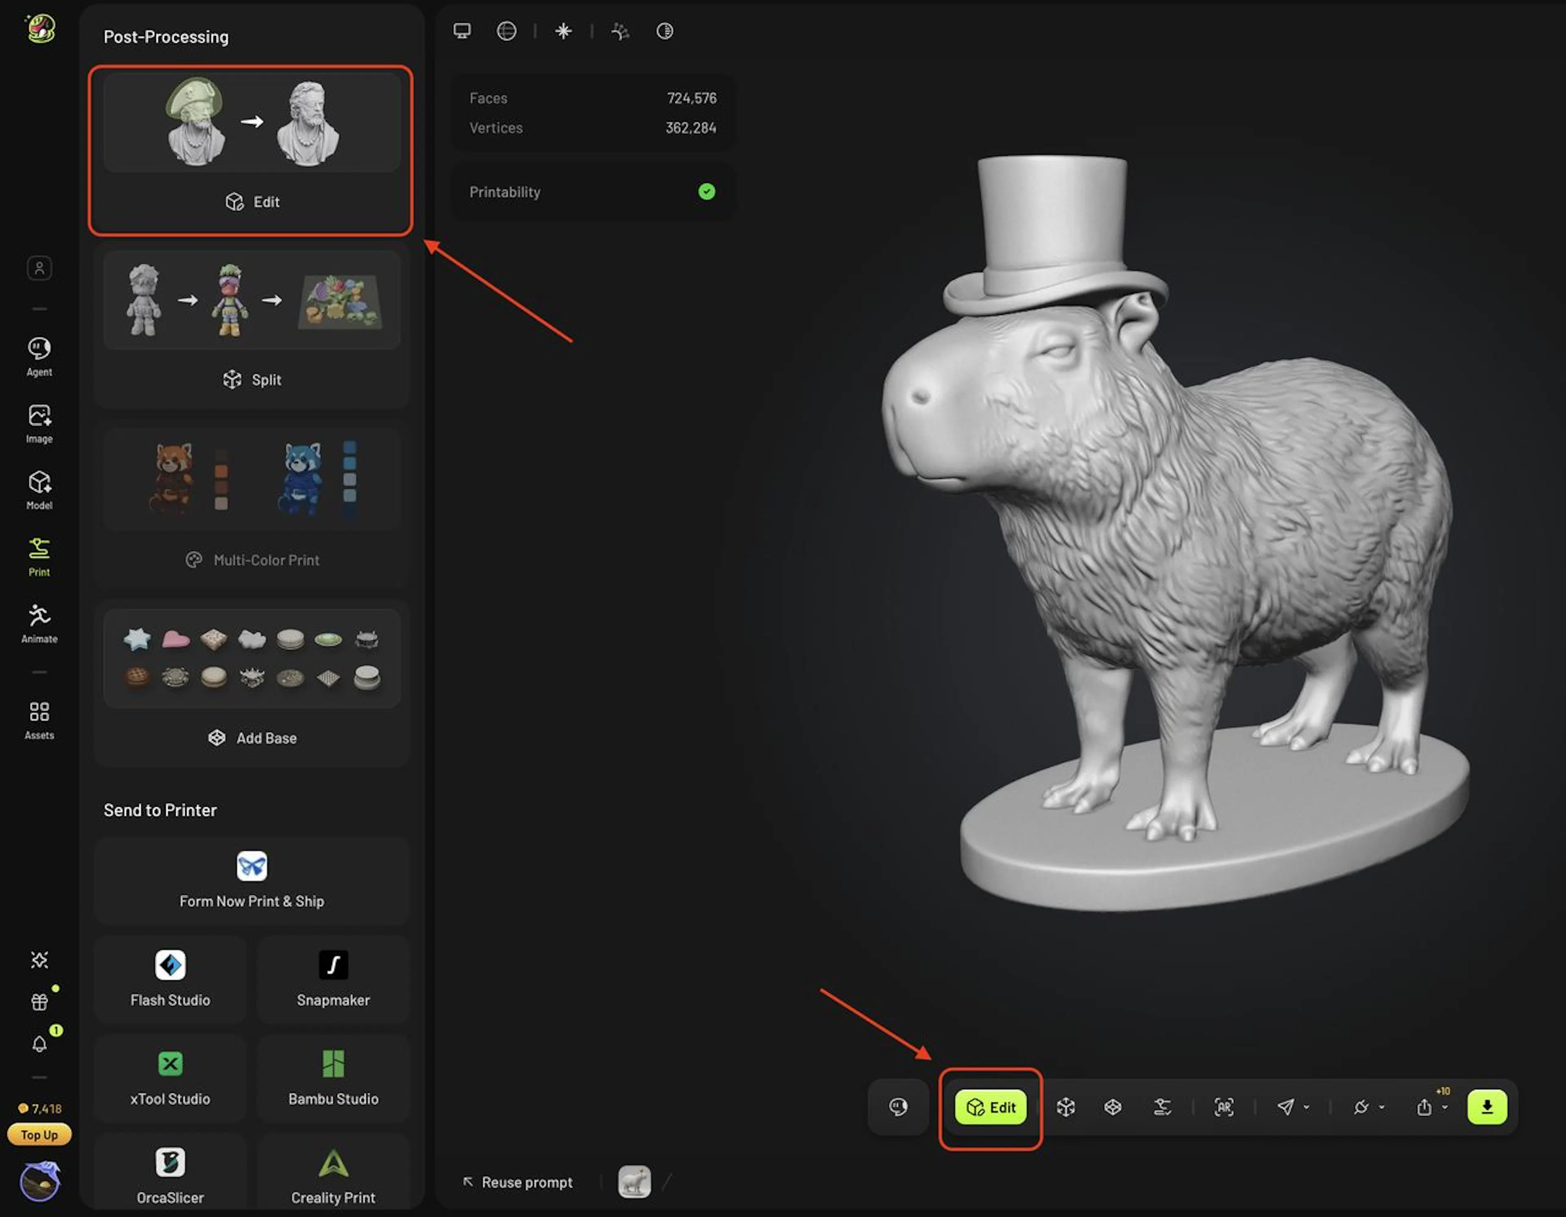Click the notification bell icon
This screenshot has height=1217, width=1566.
[40, 1044]
